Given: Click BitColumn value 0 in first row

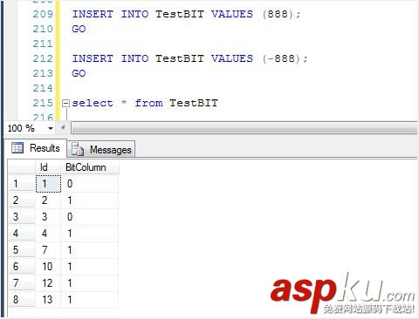Looking at the screenshot, I should click(x=90, y=184).
